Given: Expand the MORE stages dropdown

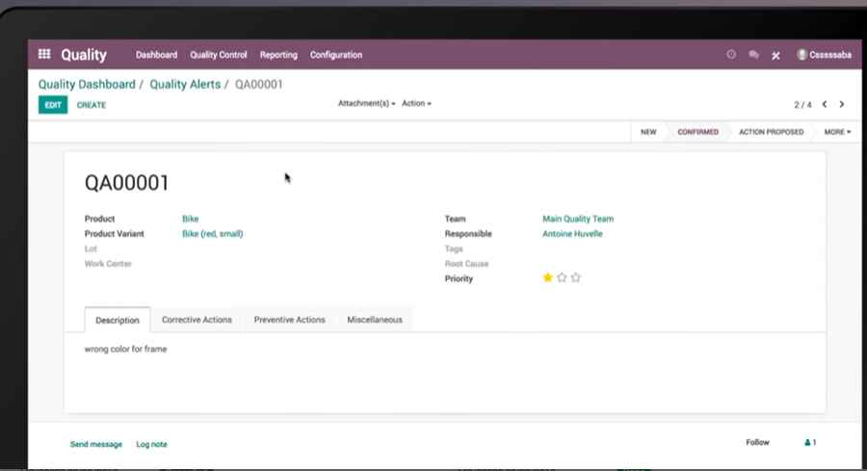Looking at the screenshot, I should (836, 132).
